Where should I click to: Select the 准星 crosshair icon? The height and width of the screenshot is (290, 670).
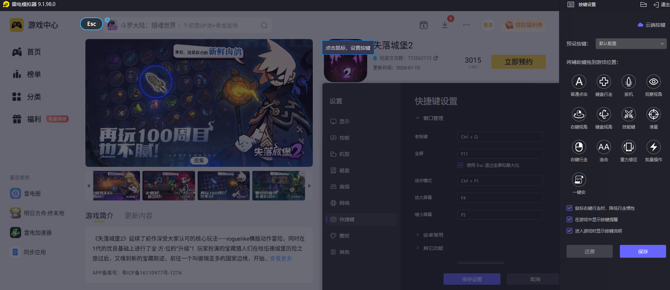pos(654,114)
